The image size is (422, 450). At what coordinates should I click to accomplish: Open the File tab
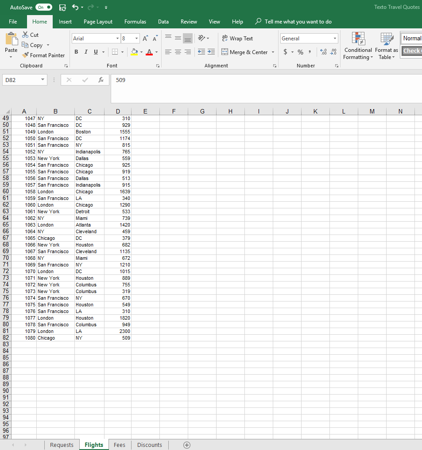tap(13, 22)
